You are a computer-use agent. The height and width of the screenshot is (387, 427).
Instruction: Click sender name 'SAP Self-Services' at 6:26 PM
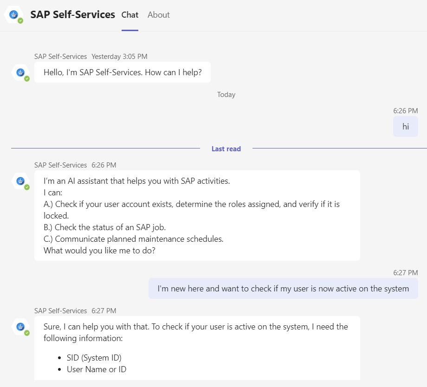click(60, 165)
